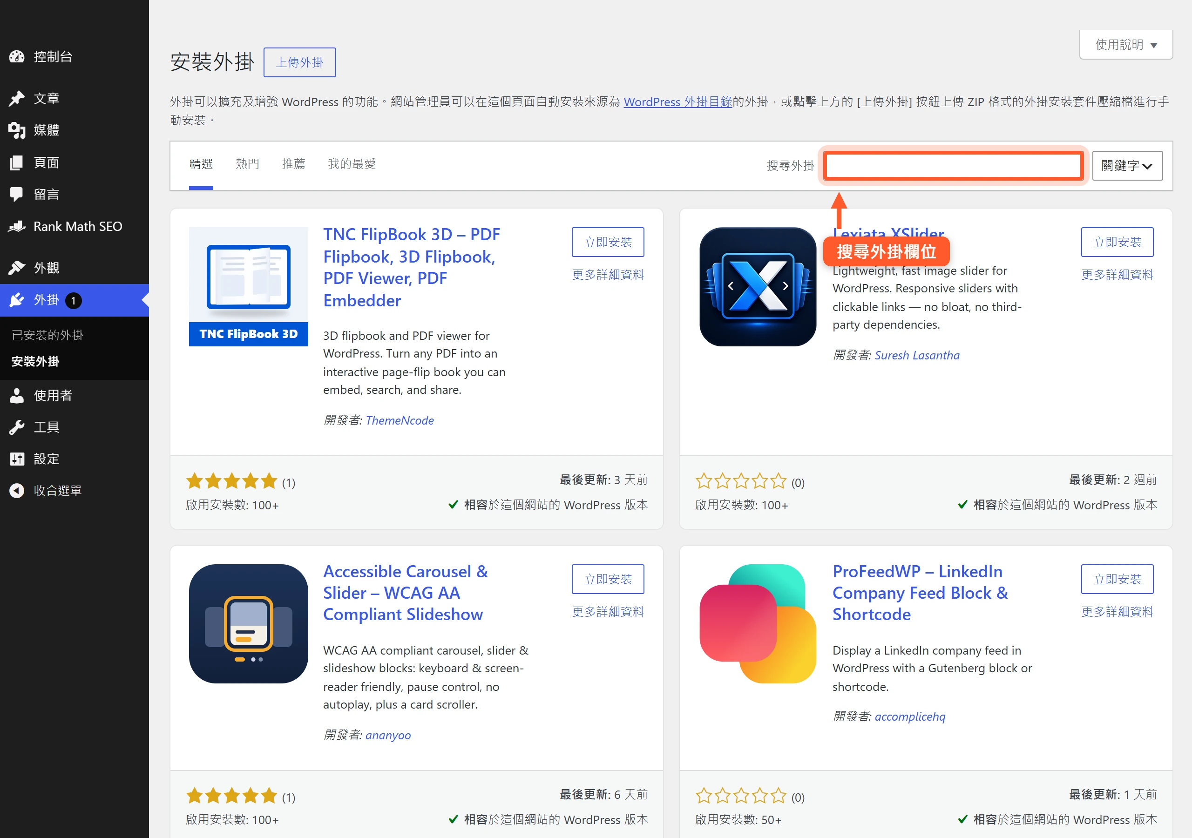
Task: Install TNC FlipBook 3D with 立即安裝
Action: point(608,242)
